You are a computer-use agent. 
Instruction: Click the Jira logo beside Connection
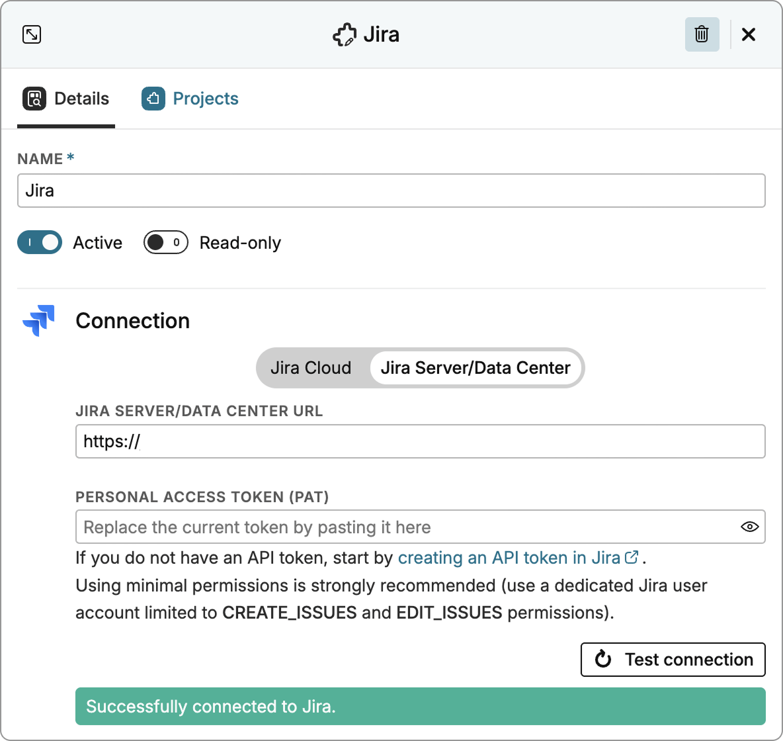tap(39, 321)
